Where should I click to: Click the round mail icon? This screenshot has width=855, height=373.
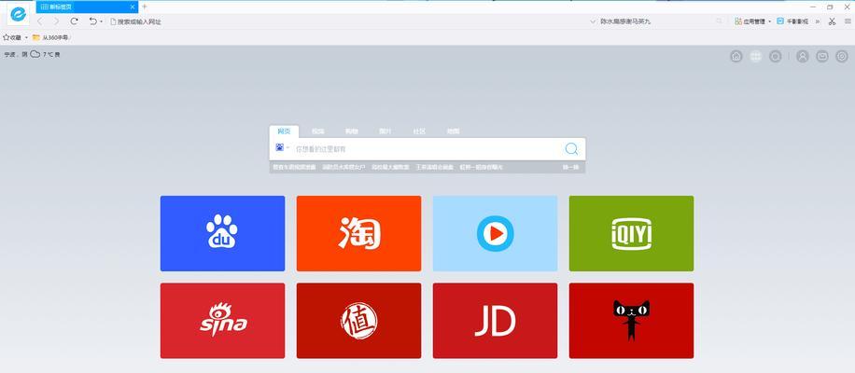coord(821,56)
